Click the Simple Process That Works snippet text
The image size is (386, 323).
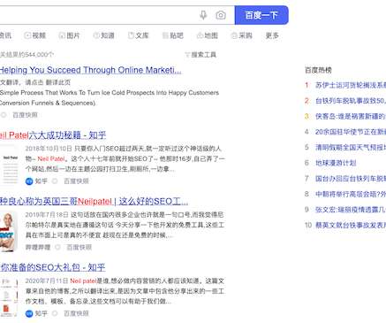point(110,97)
